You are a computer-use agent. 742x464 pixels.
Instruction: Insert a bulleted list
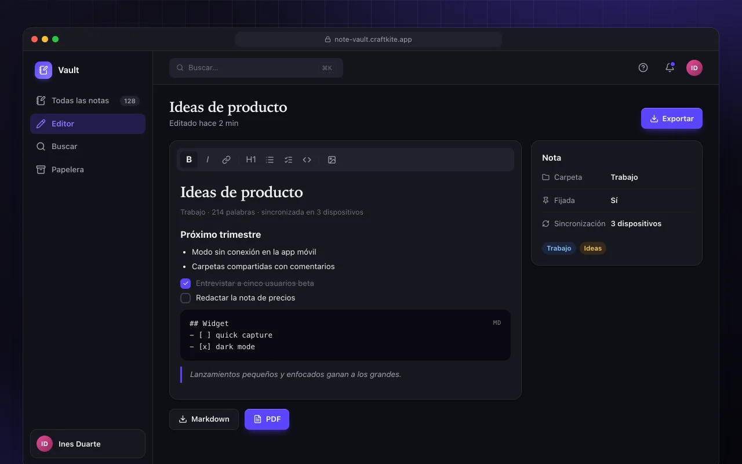pyautogui.click(x=270, y=159)
